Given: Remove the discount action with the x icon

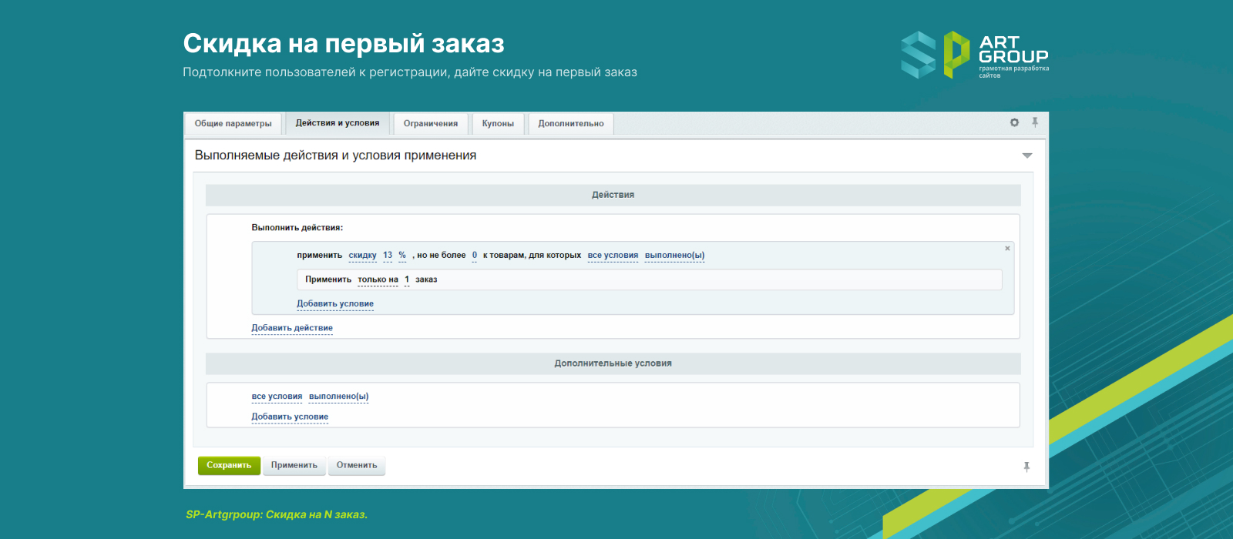Looking at the screenshot, I should tap(1007, 249).
